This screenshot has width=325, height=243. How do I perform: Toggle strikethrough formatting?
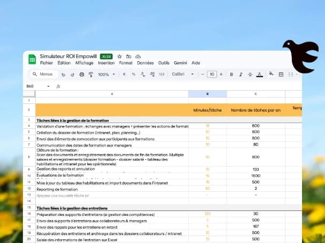[250, 75]
